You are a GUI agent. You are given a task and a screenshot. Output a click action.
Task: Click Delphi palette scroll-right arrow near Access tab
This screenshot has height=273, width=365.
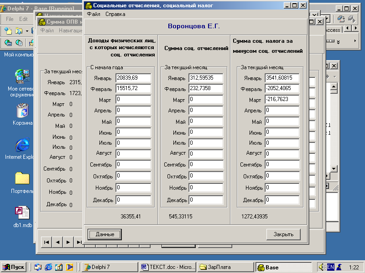(x=355, y=28)
